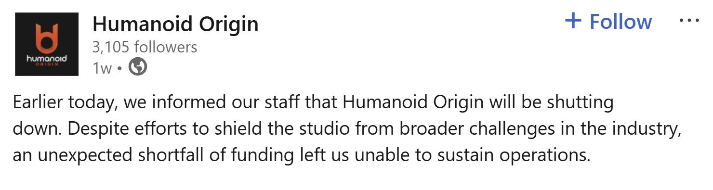
Task: Click the orange emblem in the company logo
Action: [47, 38]
